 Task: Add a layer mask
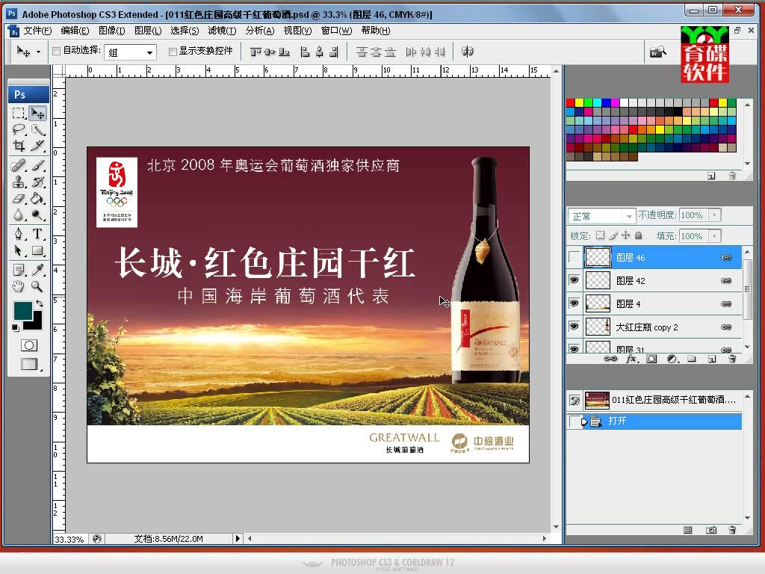pyautogui.click(x=651, y=359)
